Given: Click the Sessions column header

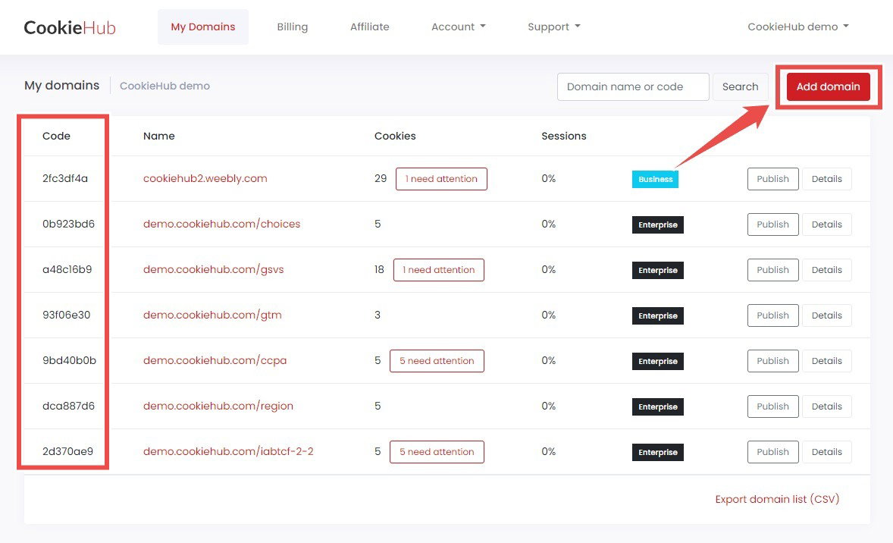Looking at the screenshot, I should click(564, 136).
